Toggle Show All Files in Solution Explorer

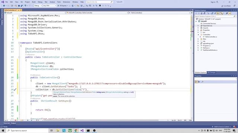point(218,13)
